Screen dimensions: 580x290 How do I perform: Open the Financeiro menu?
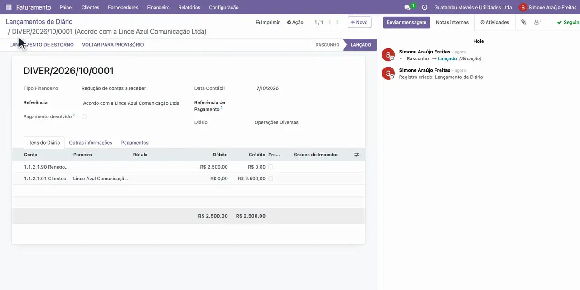tap(158, 7)
